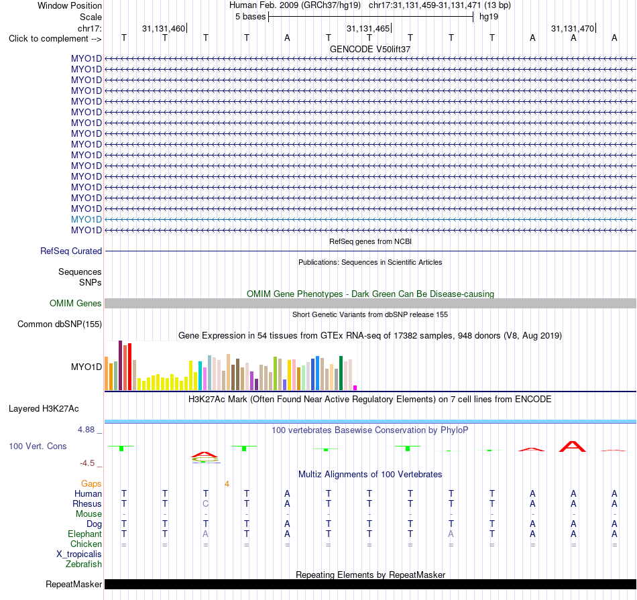
Task: Click the OMIM Genes track label
Action: pos(75,304)
